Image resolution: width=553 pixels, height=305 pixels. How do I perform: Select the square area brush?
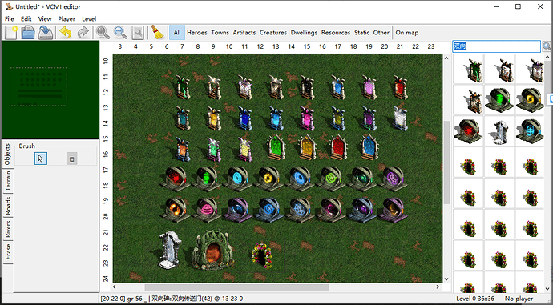[x=71, y=159]
